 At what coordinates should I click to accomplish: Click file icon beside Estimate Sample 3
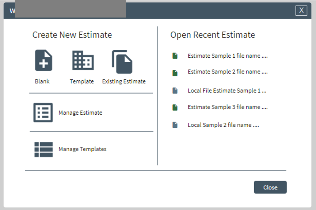[x=175, y=107]
